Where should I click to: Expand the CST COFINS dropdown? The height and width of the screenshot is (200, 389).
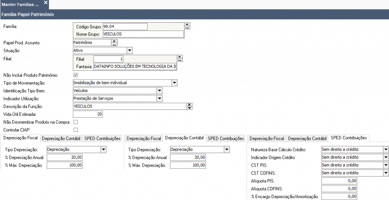386,173
